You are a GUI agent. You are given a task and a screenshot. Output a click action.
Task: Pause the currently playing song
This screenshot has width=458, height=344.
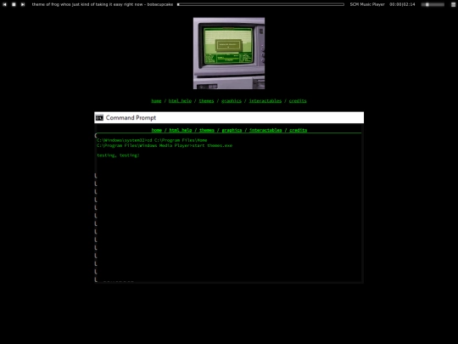(14, 4)
